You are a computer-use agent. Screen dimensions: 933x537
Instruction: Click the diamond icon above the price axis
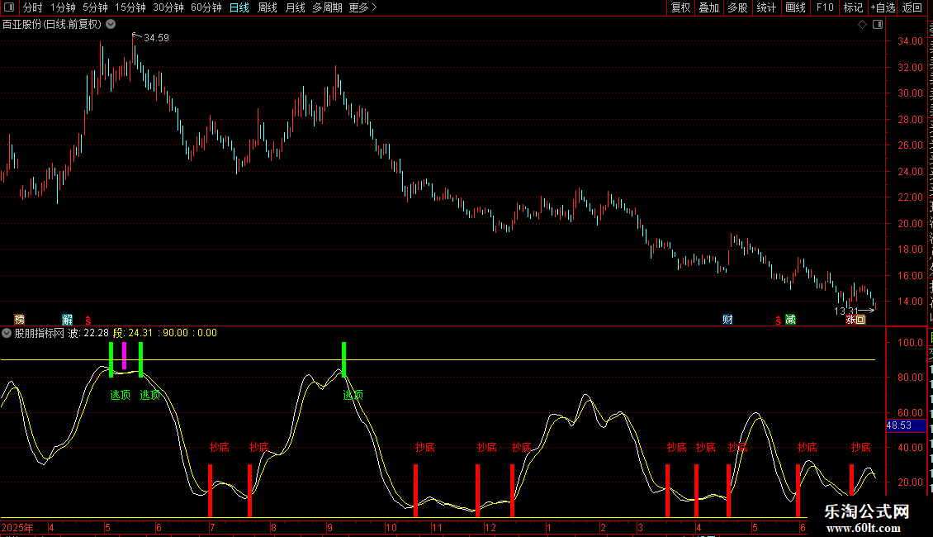(862, 25)
